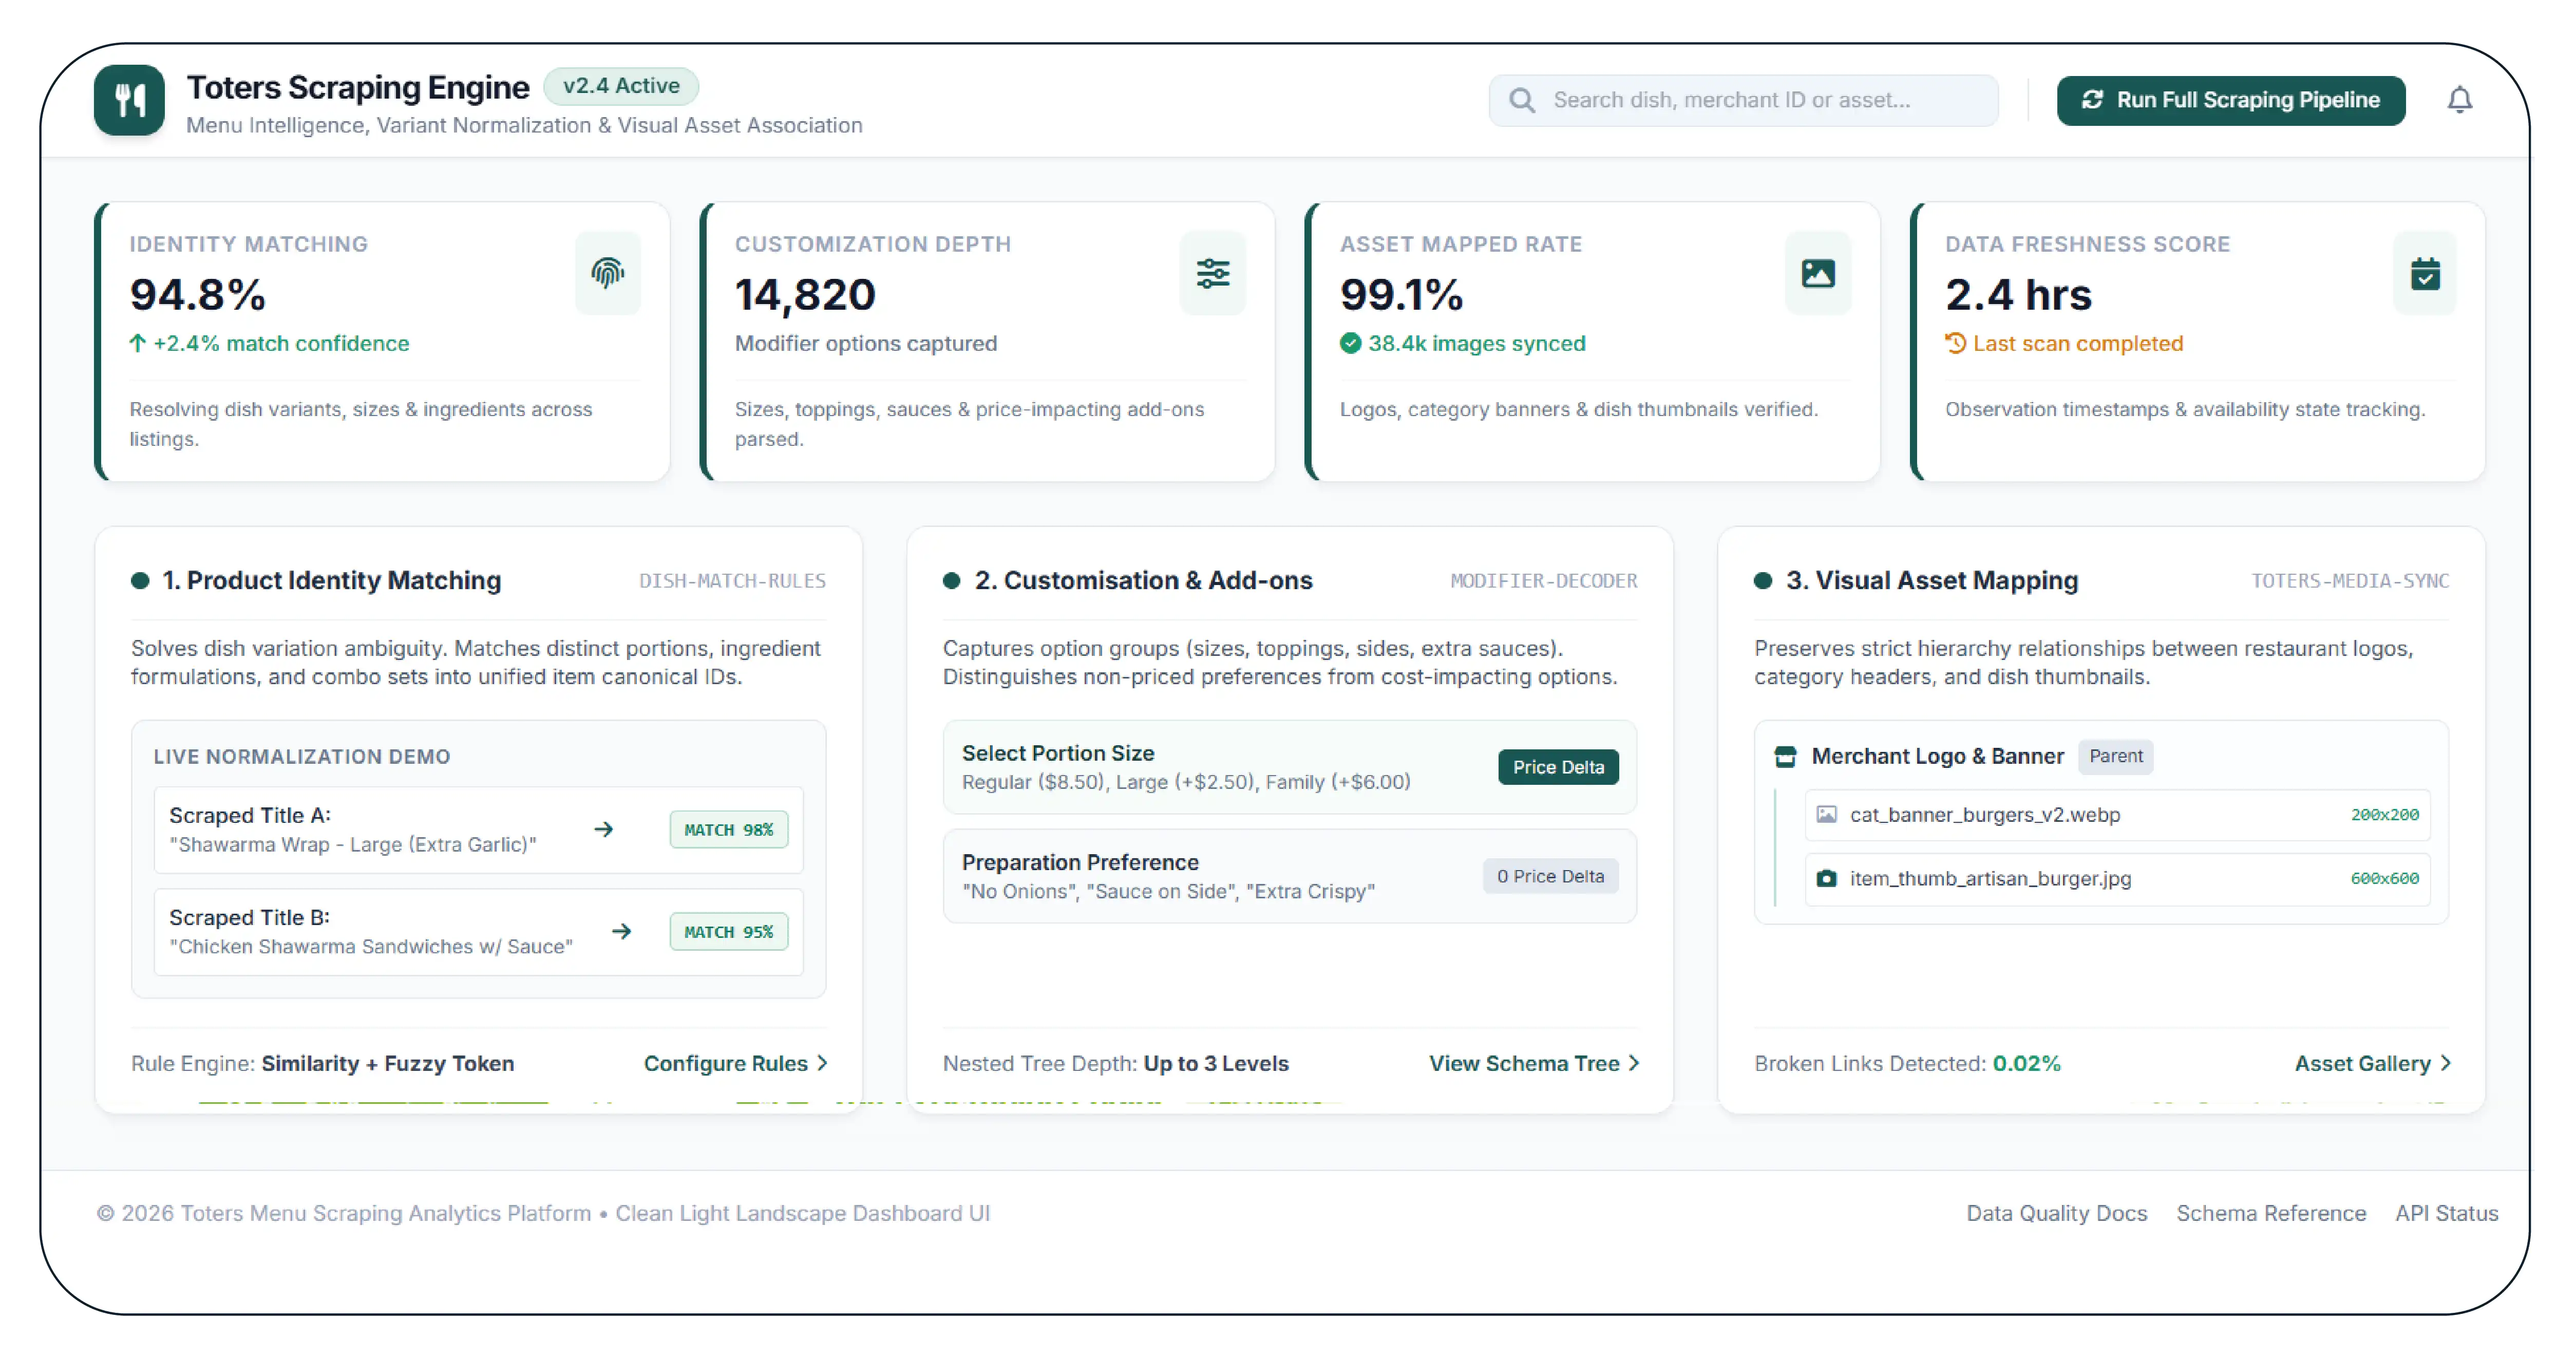The width and height of the screenshot is (2576, 1357).
Task: Focus the dish or merchant search field
Action: pos(1743,100)
